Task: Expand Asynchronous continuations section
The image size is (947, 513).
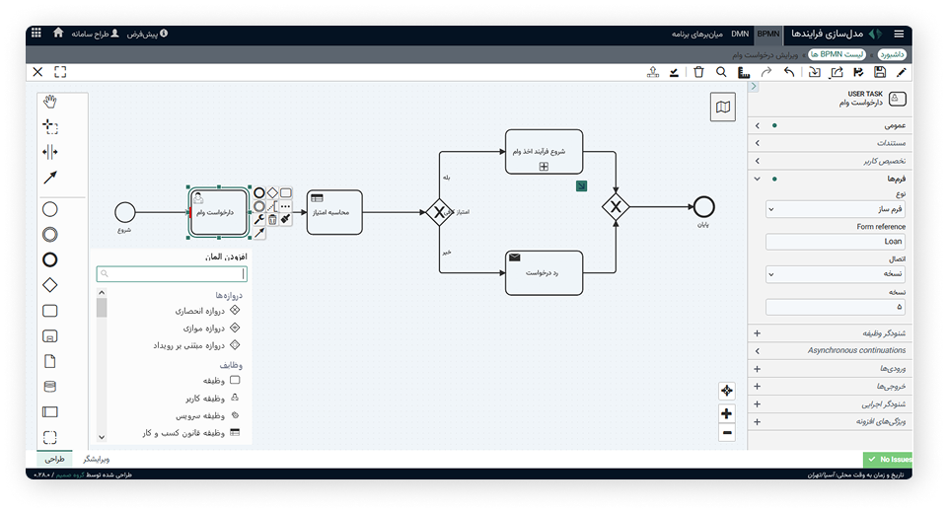Action: tap(831, 350)
